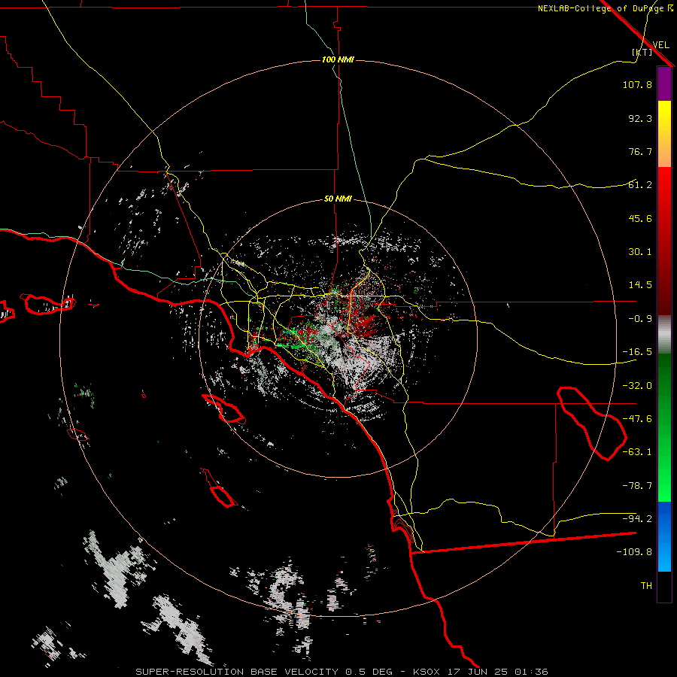Click the Super-Resolution Base Velocity caption text
Viewport: 677px width, 677px height.
342,672
